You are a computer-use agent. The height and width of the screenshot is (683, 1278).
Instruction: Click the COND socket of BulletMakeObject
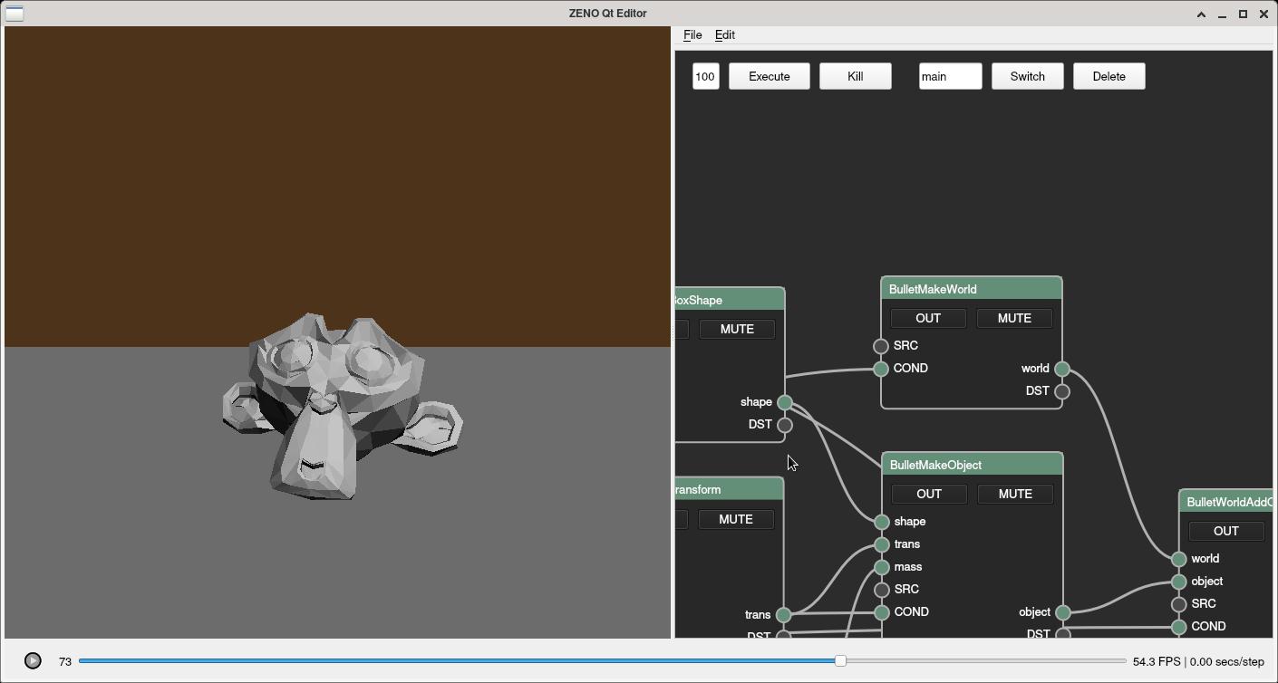(x=882, y=612)
